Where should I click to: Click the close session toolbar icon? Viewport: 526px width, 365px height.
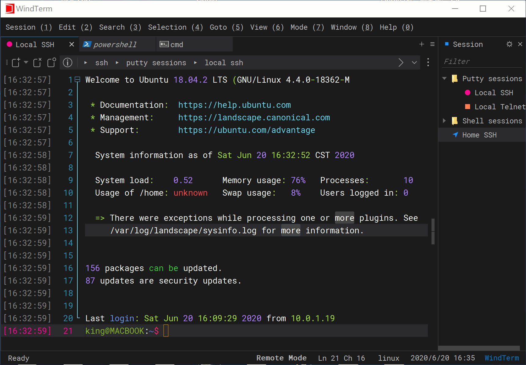37,62
